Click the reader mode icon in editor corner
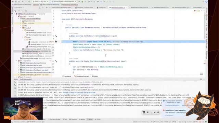The height and width of the screenshot is (123, 219). coord(201,74)
